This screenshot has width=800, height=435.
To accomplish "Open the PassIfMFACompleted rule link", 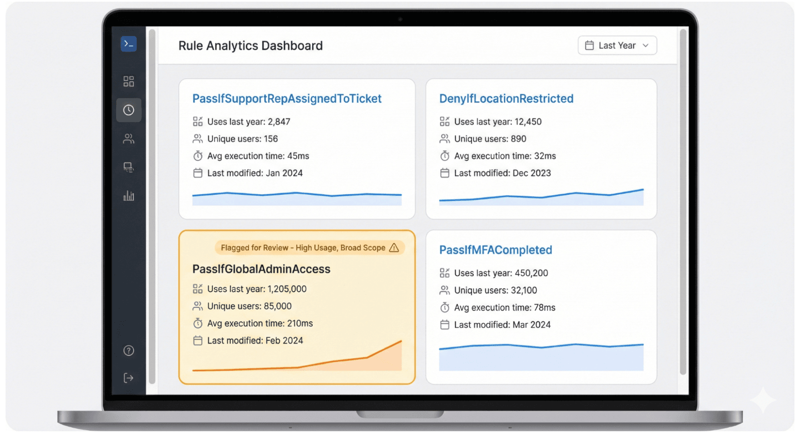I will tap(496, 250).
